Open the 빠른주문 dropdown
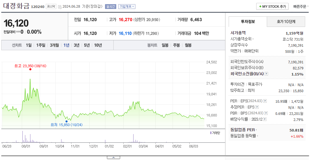Viewport: 310px width, 160px height. [x=301, y=6]
